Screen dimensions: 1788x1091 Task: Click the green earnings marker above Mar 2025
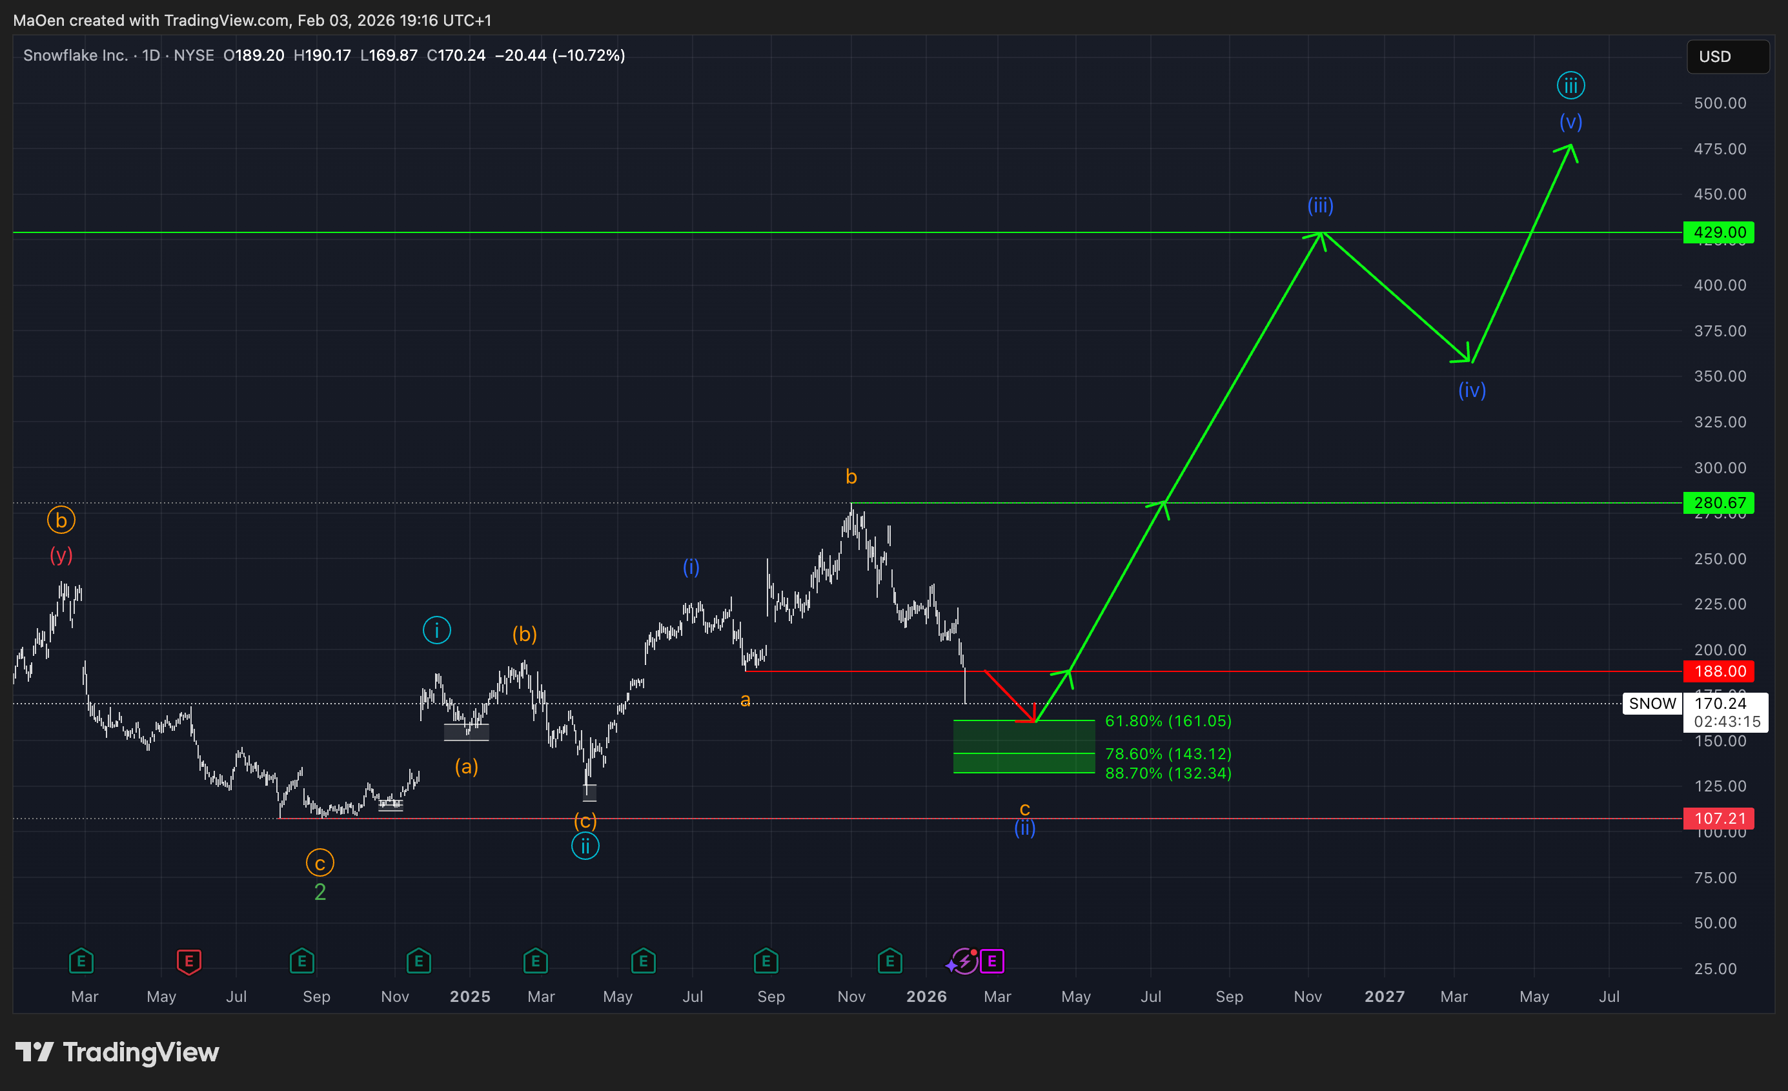coord(536,961)
